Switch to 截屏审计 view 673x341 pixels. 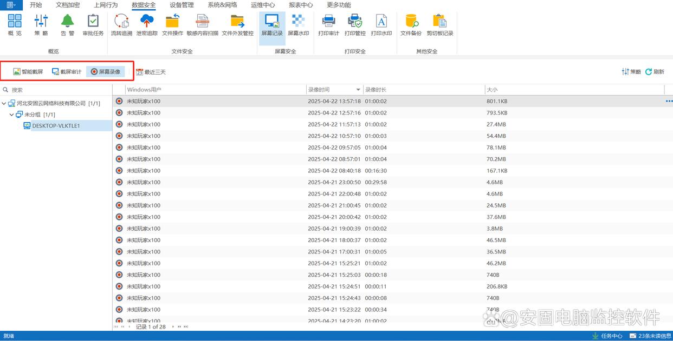[67, 71]
